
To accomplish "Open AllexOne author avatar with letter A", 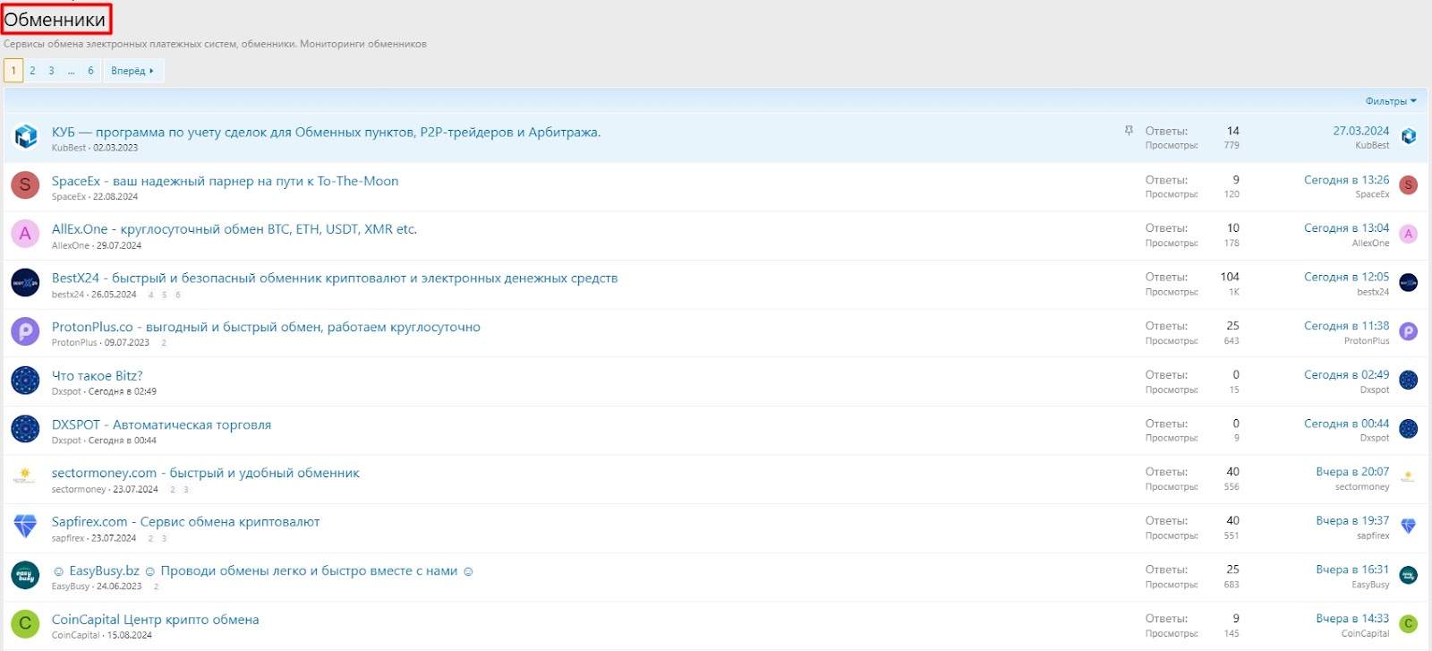I will pyautogui.click(x=25, y=234).
